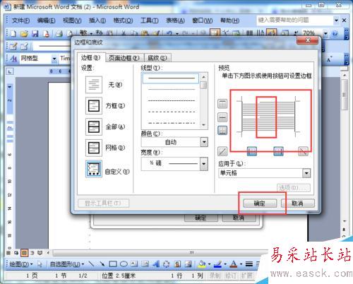Open the zoom percentage 70% dropdown
353x284 pixels.
(325, 34)
